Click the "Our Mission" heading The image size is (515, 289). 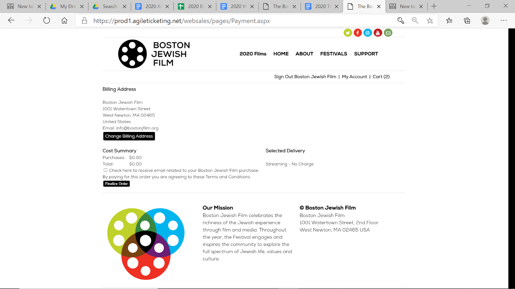pyautogui.click(x=218, y=208)
